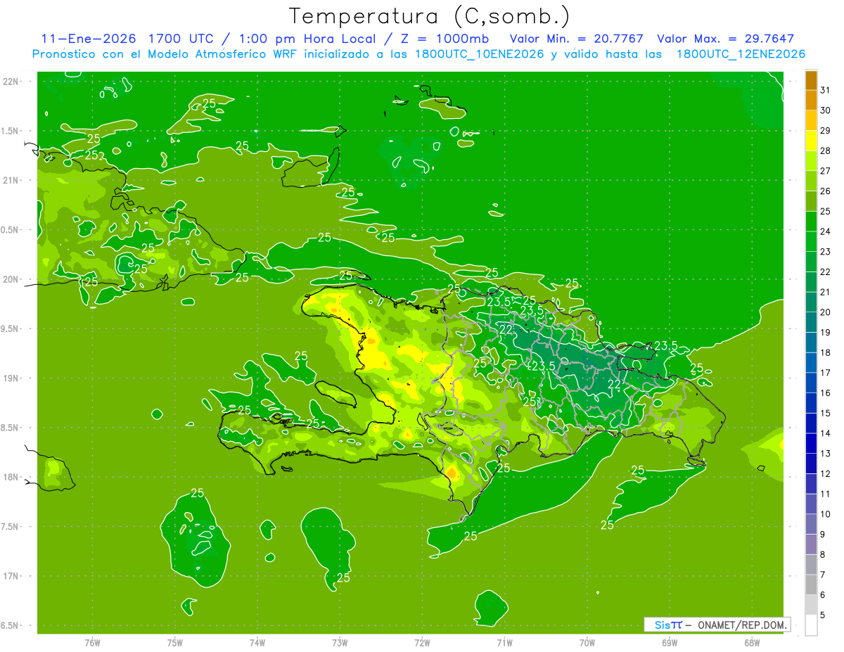Click the '17N' latitude axis label

11,577
